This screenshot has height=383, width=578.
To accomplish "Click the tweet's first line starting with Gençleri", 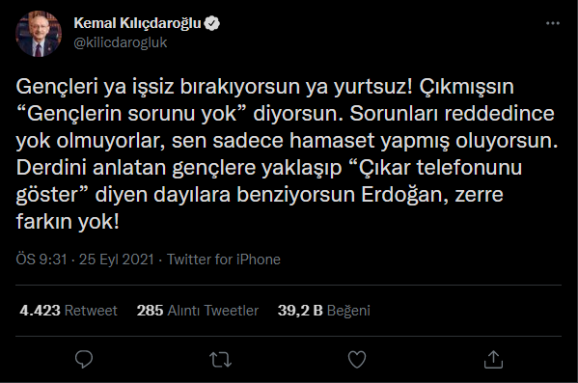I will [x=264, y=87].
